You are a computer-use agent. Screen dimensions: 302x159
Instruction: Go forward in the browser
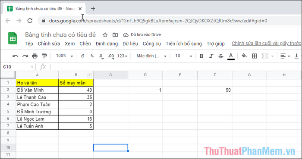[19, 21]
